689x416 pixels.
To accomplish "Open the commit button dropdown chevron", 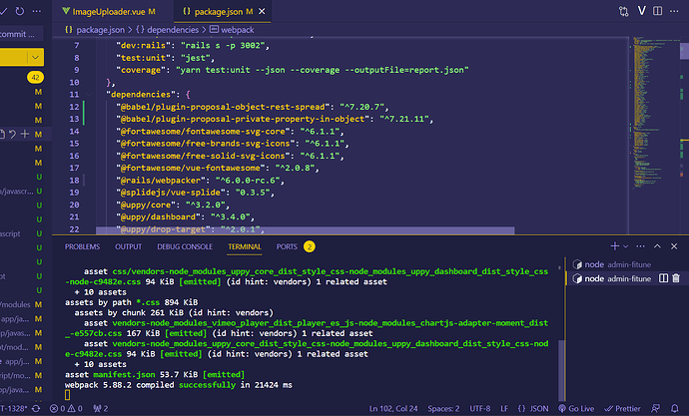I will [x=35, y=58].
